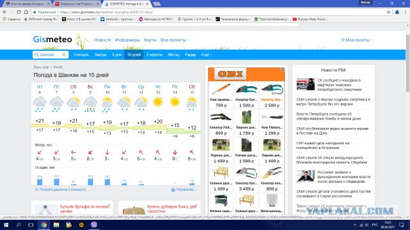Open the Сегодня forecast tab
The width and height of the screenshot is (410, 230).
[81, 55]
